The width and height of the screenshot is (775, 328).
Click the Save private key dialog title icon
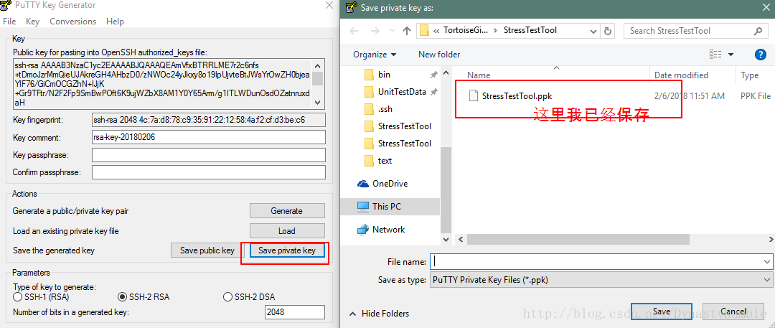pos(350,7)
